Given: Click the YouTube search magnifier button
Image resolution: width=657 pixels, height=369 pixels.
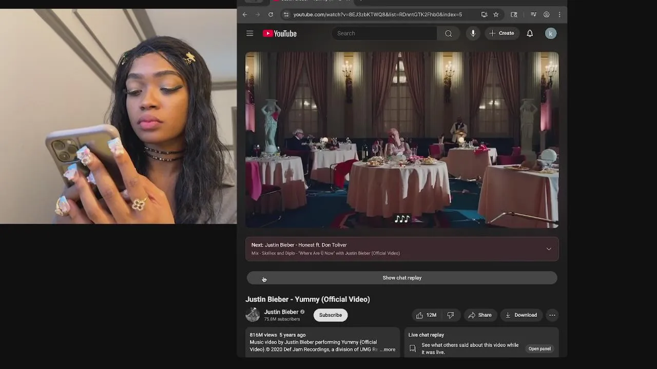Looking at the screenshot, I should pos(449,33).
